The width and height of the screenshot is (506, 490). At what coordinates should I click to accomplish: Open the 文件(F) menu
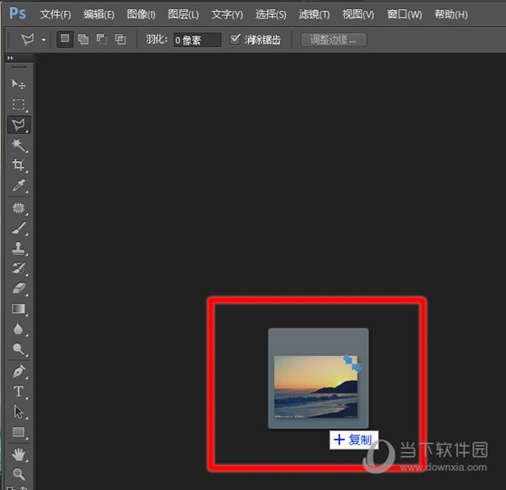click(56, 14)
